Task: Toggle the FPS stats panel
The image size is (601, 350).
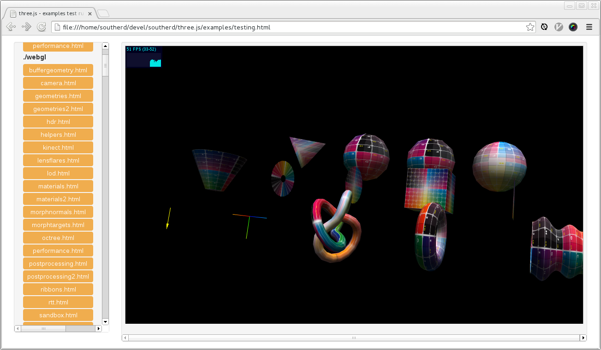Action: (x=143, y=57)
